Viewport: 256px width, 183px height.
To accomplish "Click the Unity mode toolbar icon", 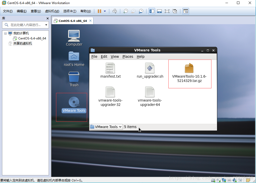I will (x=175, y=11).
